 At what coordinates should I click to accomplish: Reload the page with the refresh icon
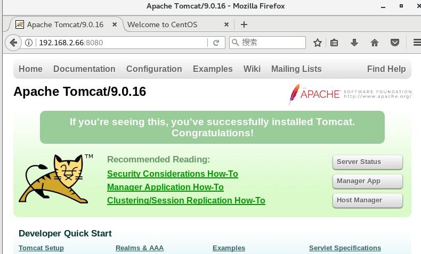[x=216, y=43]
